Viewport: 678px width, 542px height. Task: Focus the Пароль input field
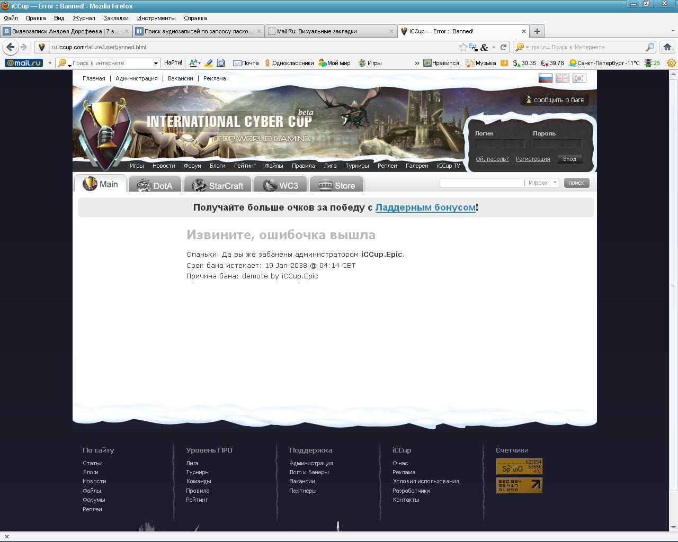[x=557, y=143]
